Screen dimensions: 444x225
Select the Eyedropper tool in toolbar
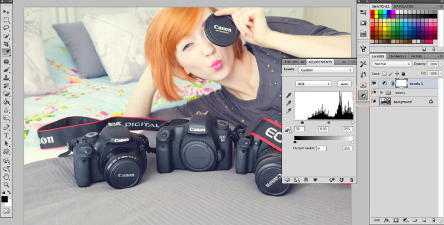pos(6,52)
